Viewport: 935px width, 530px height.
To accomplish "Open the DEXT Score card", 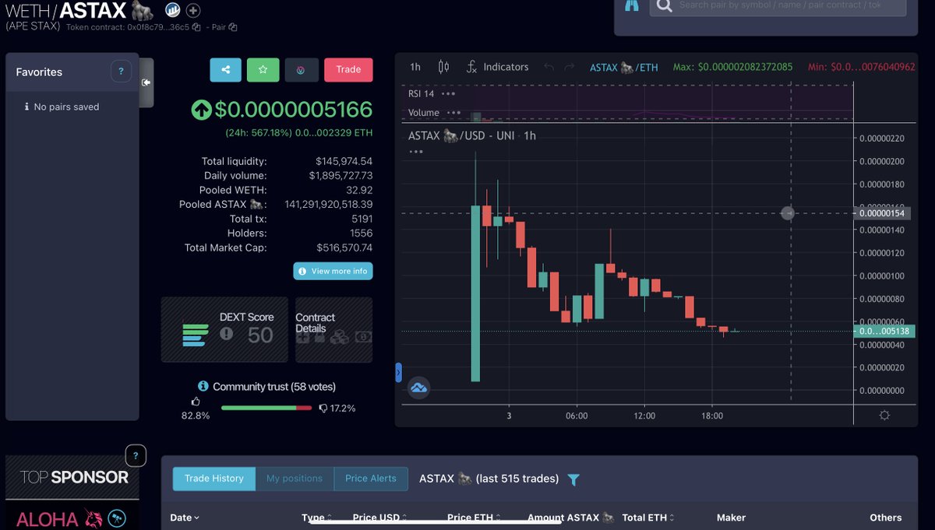I will 224,330.
